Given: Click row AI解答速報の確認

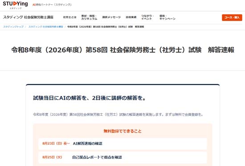Looking at the screenshot, I should click(x=122, y=143).
